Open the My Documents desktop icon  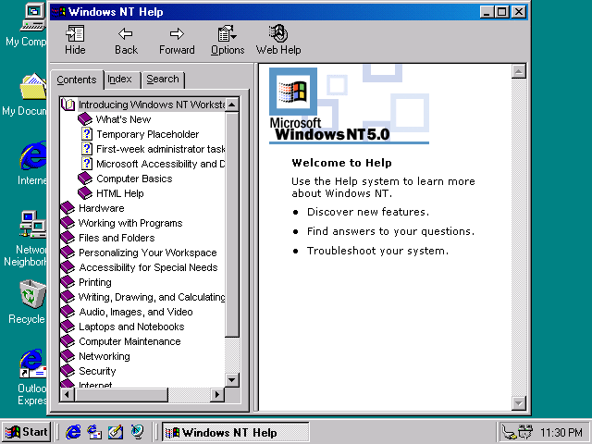point(33,87)
